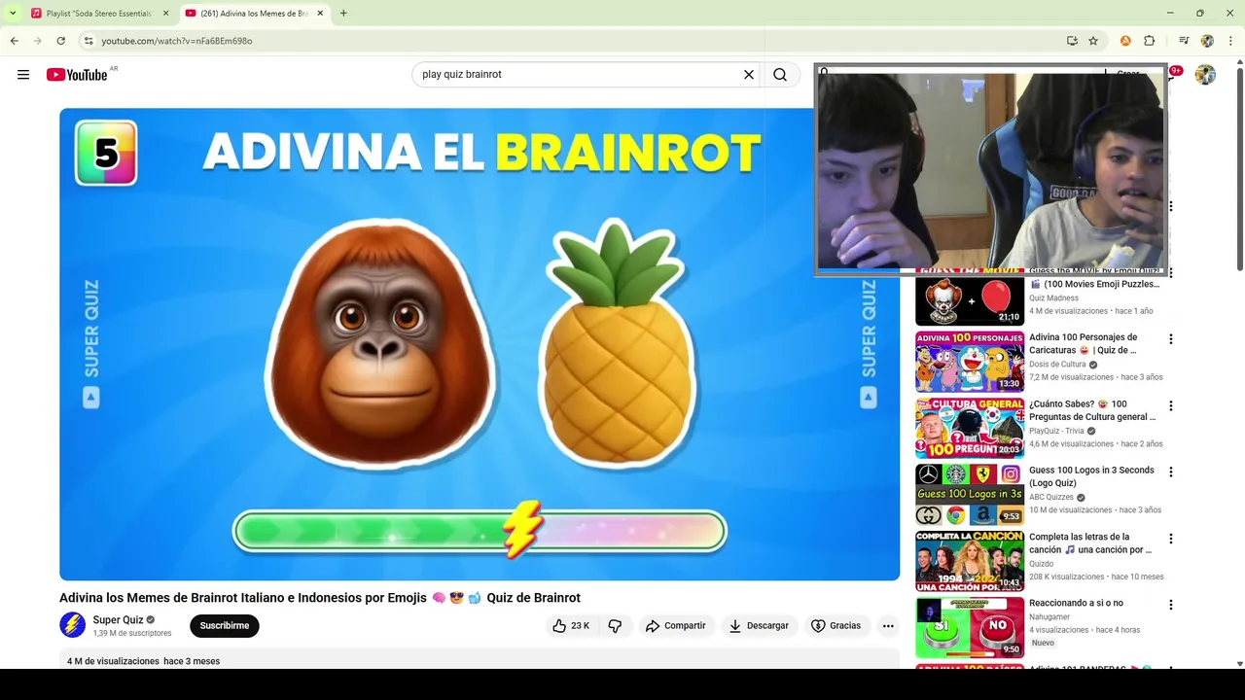Subscribe to Super Quiz with Suscribirme
This screenshot has width=1245, height=700.
[x=225, y=626]
